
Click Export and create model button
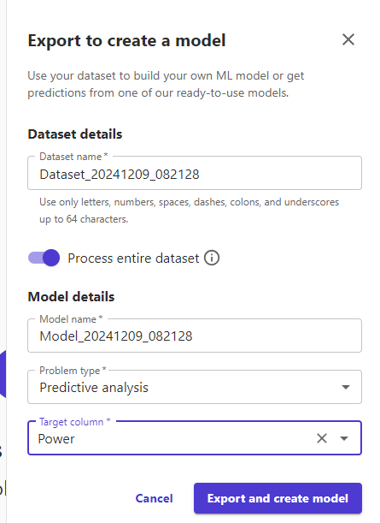(278, 498)
